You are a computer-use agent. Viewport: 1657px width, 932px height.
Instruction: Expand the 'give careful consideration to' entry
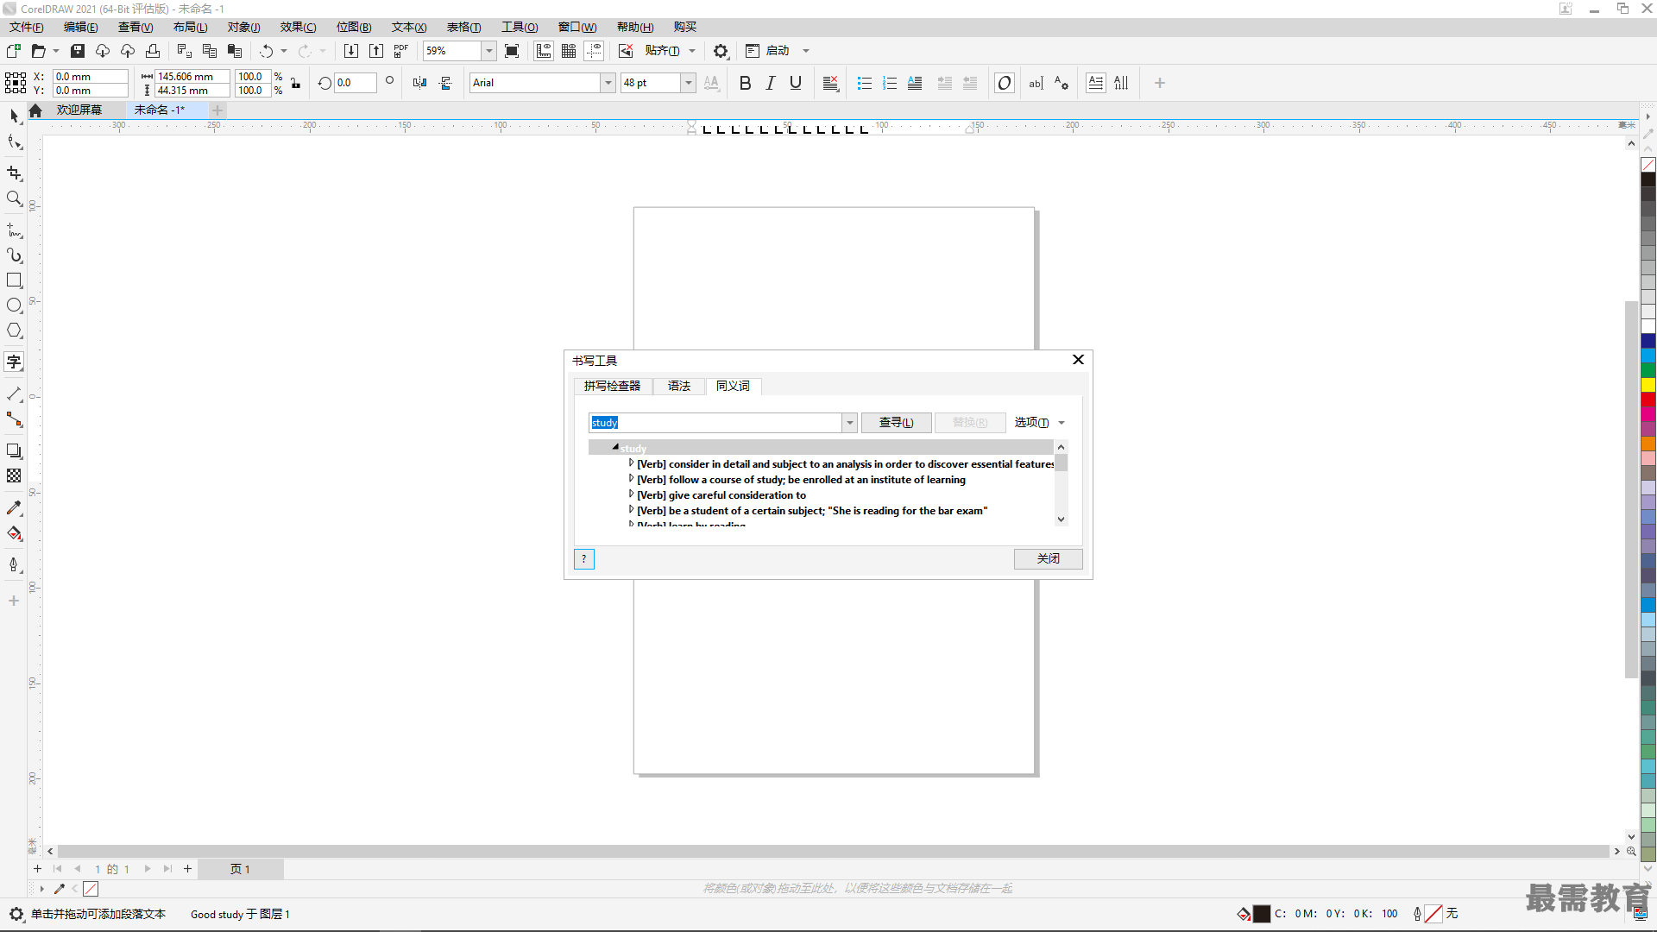click(x=631, y=494)
